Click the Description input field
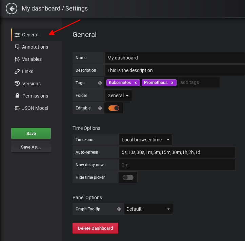The width and height of the screenshot is (245, 241). point(175,70)
